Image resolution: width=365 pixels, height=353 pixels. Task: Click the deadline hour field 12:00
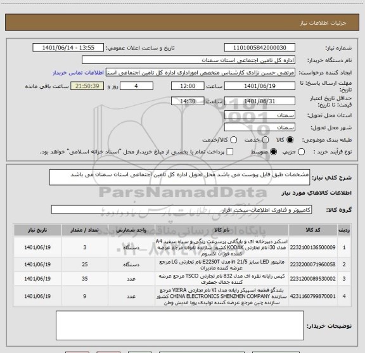point(188,86)
